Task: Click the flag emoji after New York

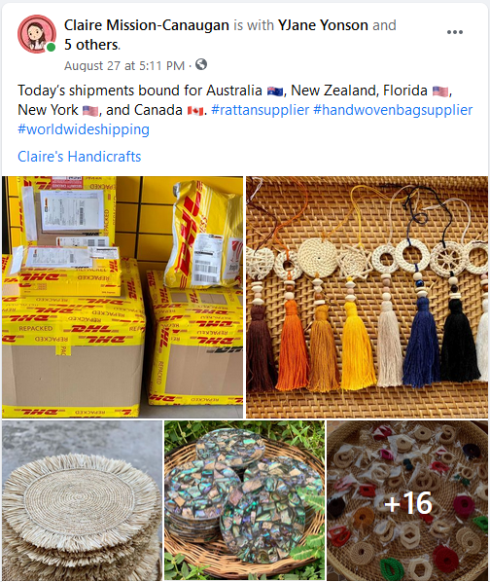Action: pyautogui.click(x=90, y=111)
